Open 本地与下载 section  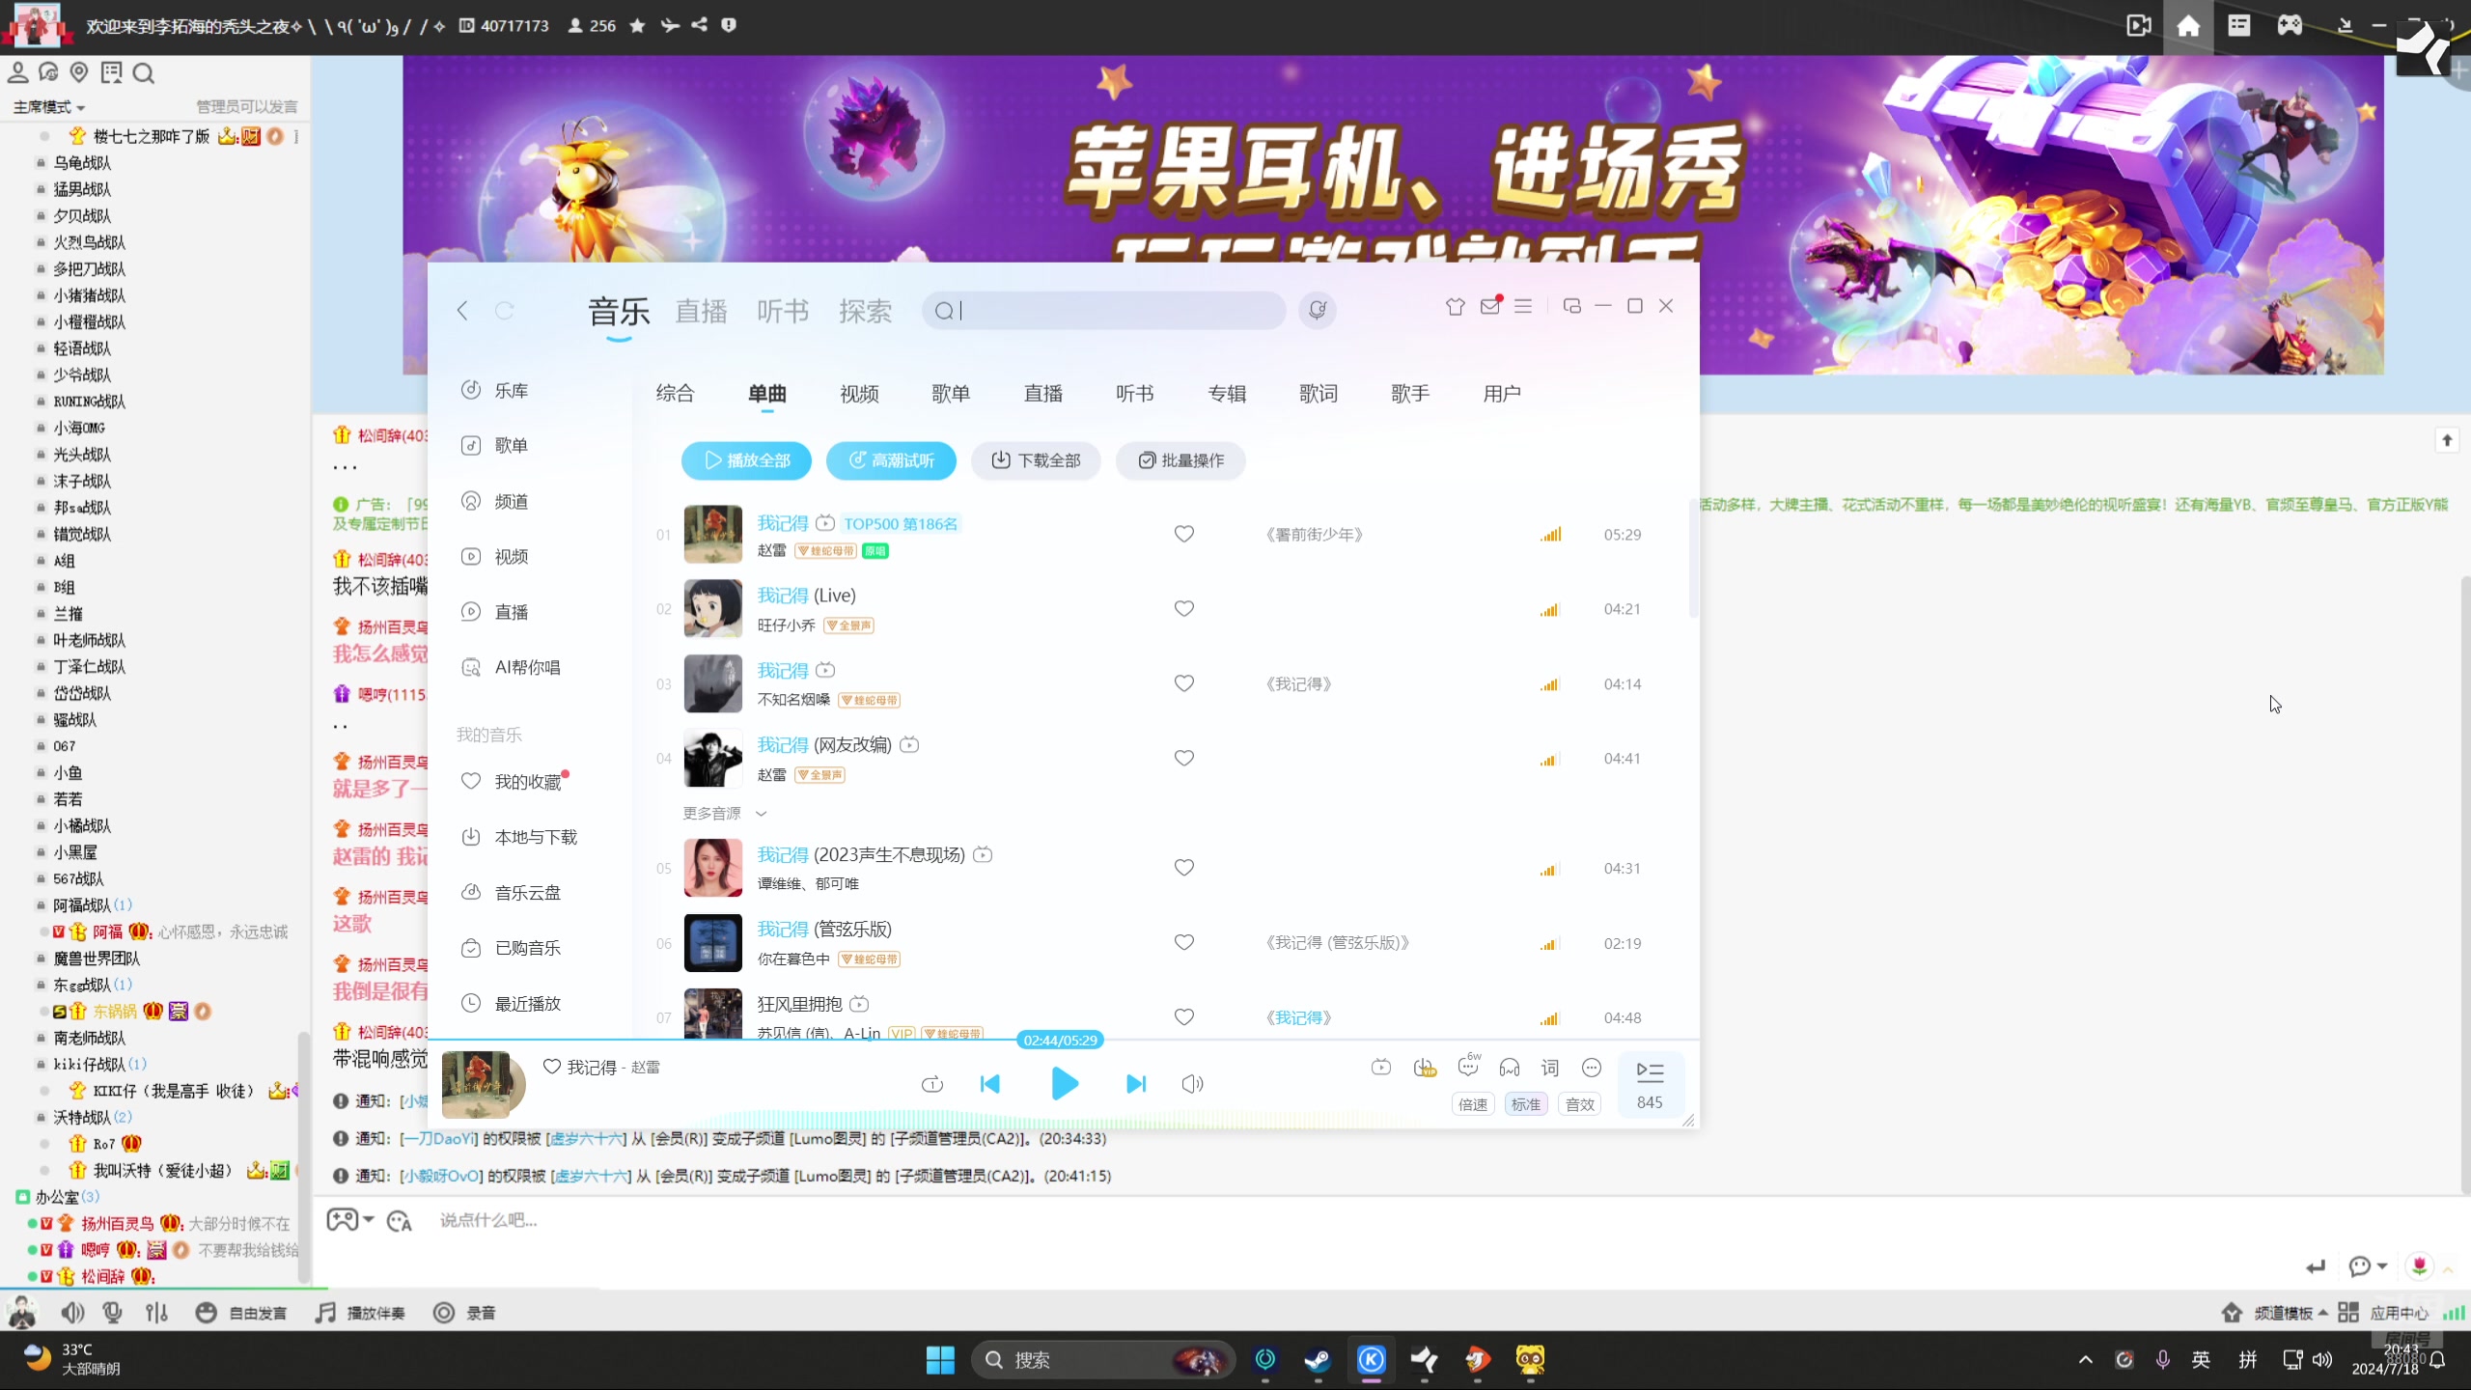pyautogui.click(x=518, y=837)
